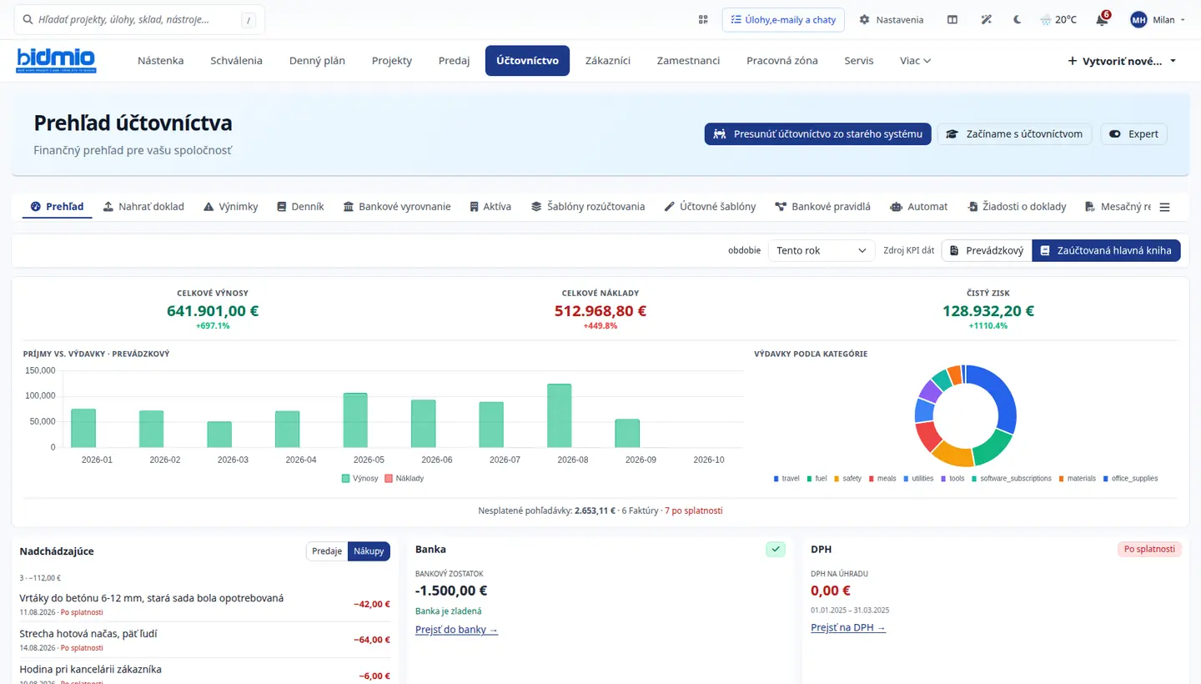Open the notifications bell
Image resolution: width=1201 pixels, height=684 pixels.
pyautogui.click(x=1103, y=19)
